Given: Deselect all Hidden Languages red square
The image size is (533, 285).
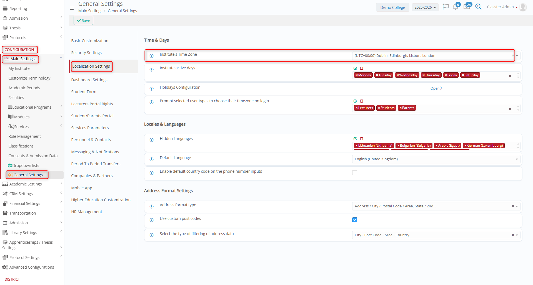Looking at the screenshot, I should (x=362, y=139).
